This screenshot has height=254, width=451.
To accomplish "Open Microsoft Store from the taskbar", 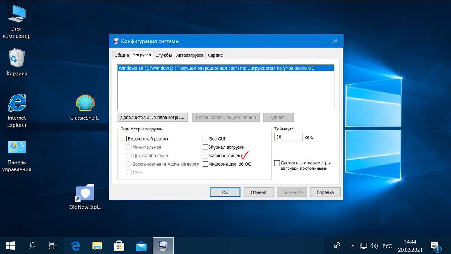I will click(119, 246).
